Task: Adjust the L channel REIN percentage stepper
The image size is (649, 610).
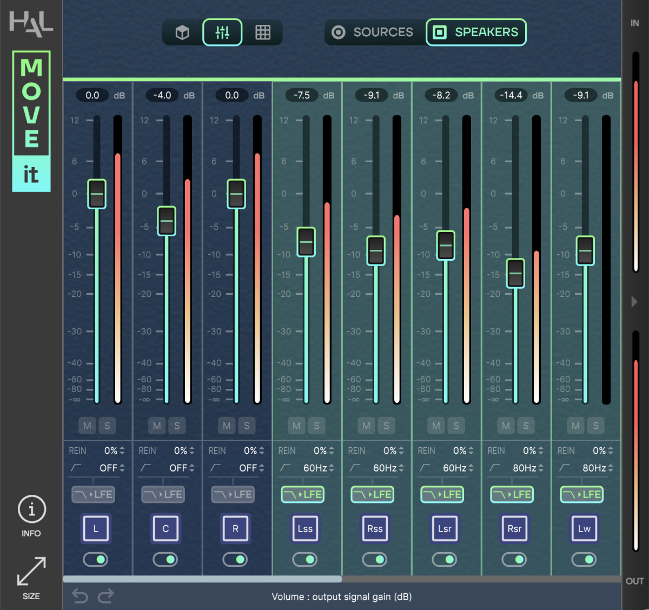Action: pyautogui.click(x=122, y=450)
